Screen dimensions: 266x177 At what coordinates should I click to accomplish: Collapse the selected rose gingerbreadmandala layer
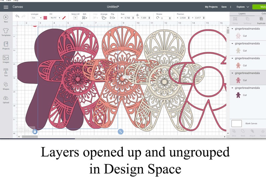pyautogui.click(x=232, y=73)
